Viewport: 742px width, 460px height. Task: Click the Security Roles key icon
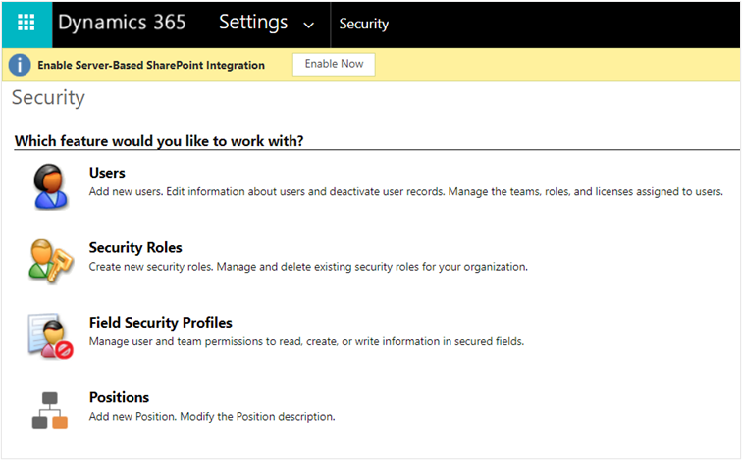coord(51,262)
